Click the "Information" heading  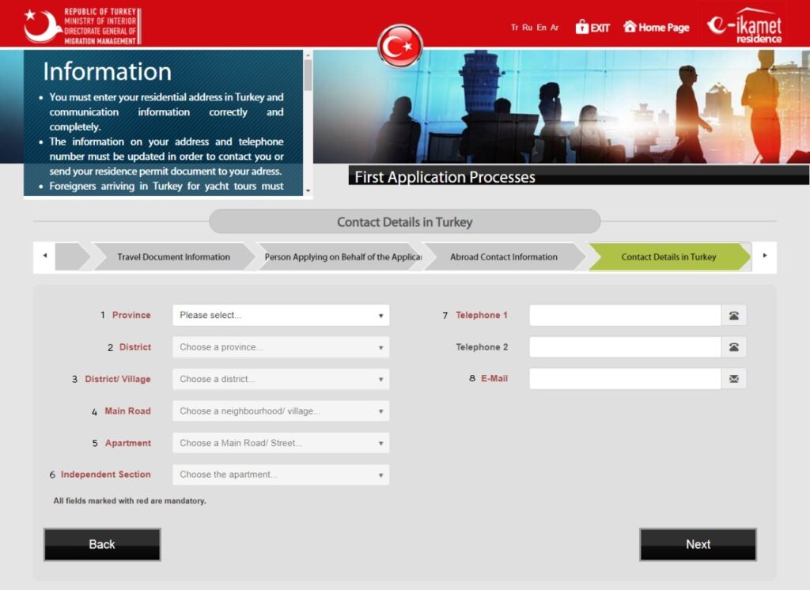click(107, 71)
